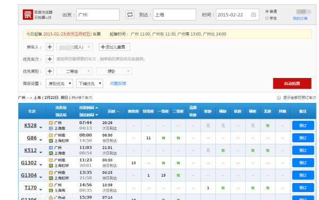Click 添加儿童票 button
The width and height of the screenshot is (319, 200).
(114, 47)
